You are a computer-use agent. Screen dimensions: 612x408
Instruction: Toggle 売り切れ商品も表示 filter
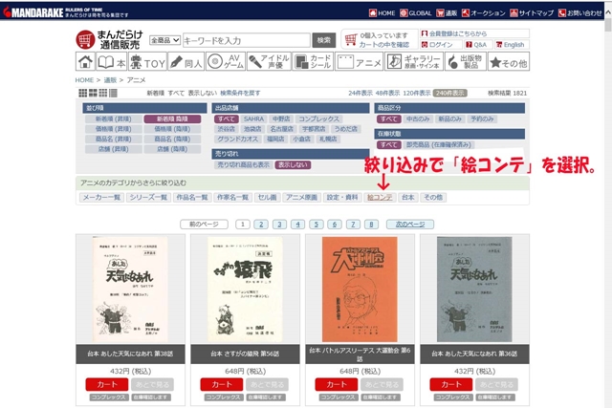point(243,164)
